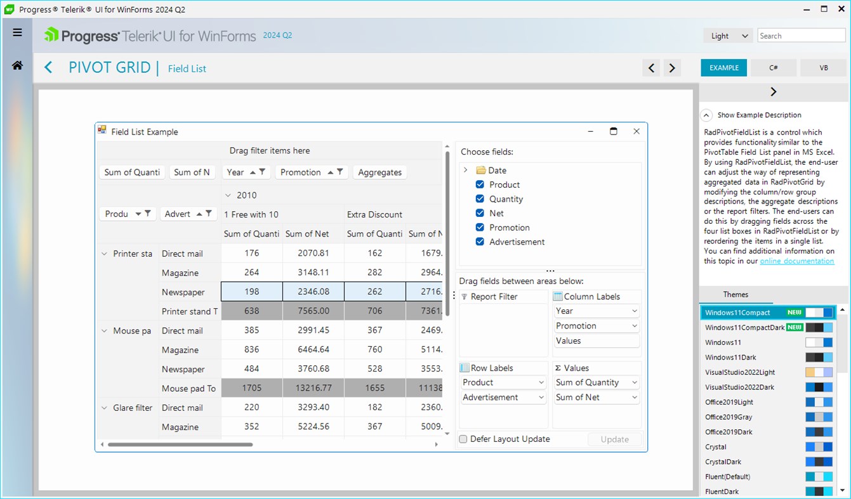This screenshot has height=499, width=851.
Task: Open the hamburger navigation menu
Action: coord(17,32)
